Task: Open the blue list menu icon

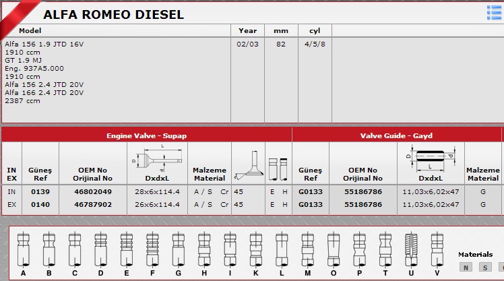Action: tap(495, 13)
